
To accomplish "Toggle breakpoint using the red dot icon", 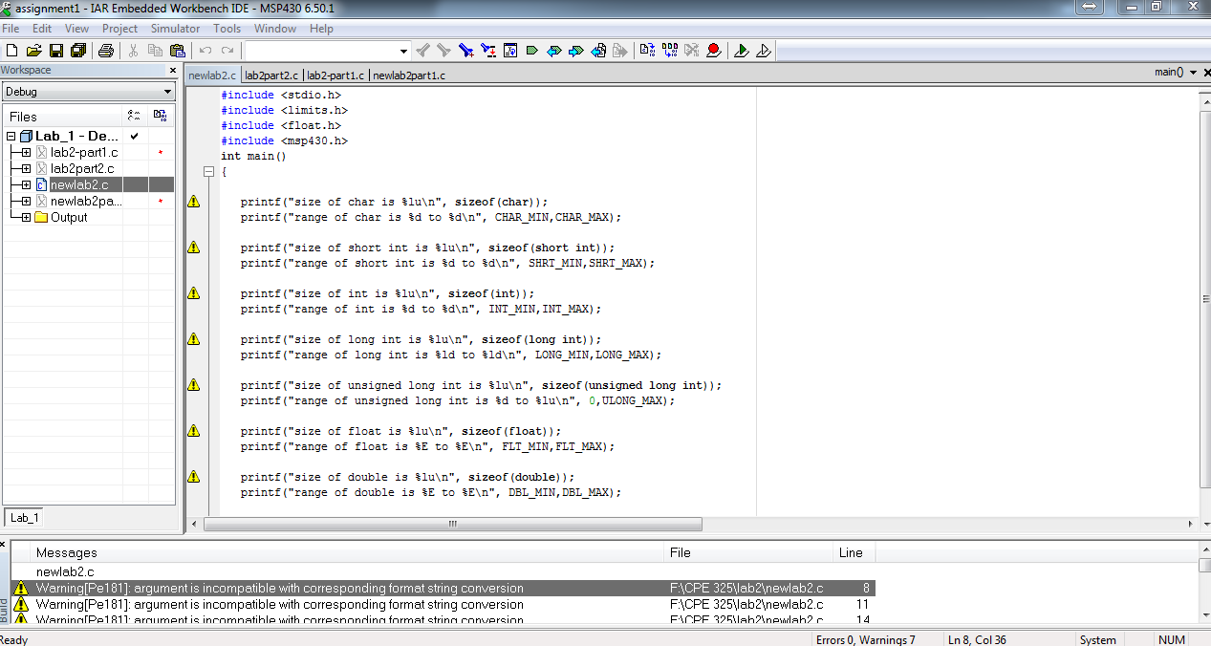I will (713, 51).
